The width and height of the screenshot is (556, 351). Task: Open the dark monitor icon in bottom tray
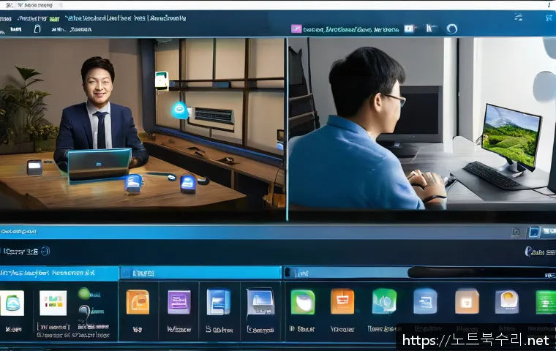pyautogui.click(x=260, y=302)
